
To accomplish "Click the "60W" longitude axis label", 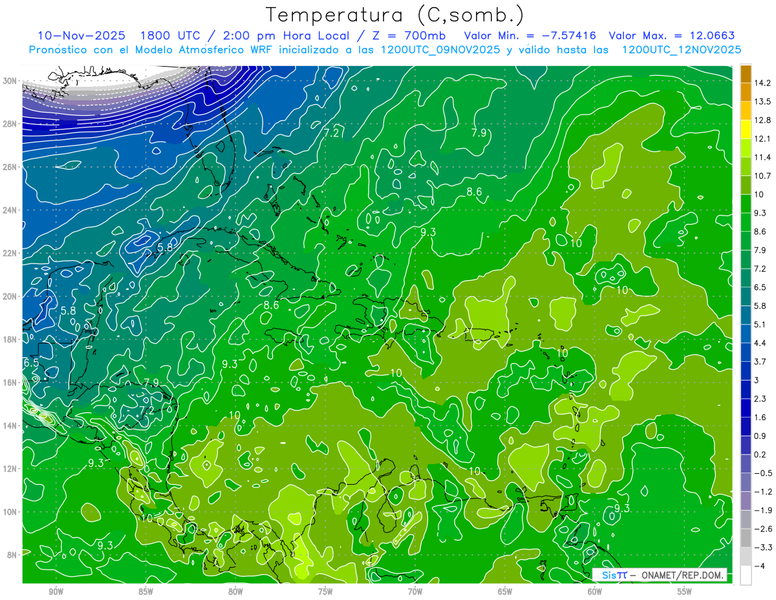I will (x=595, y=592).
